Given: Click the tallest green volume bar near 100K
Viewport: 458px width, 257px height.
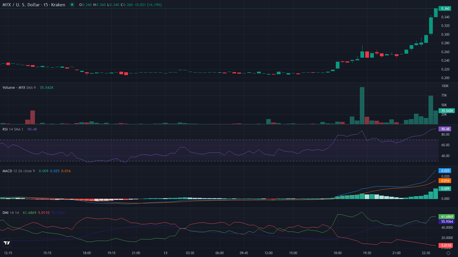Looking at the screenshot, I should (362, 105).
